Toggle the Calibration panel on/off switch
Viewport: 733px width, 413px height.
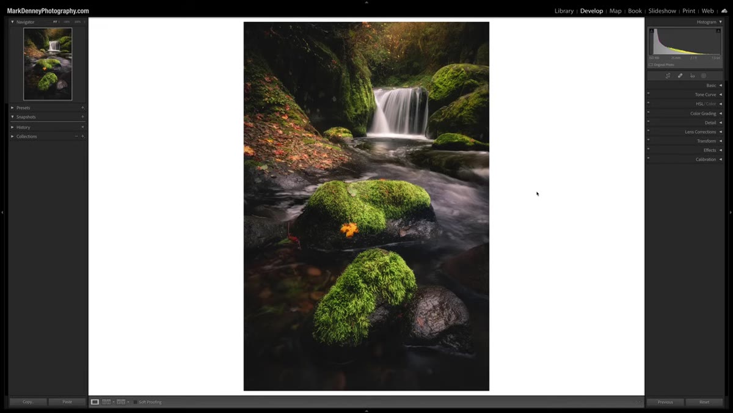click(648, 159)
